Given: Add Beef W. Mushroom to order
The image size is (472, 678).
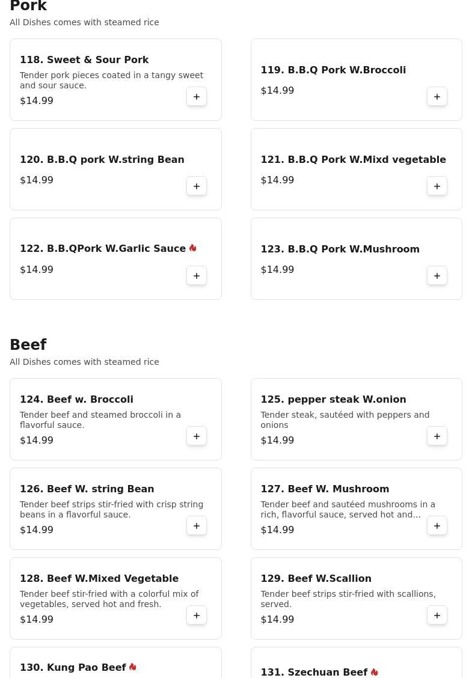Looking at the screenshot, I should 437,526.
